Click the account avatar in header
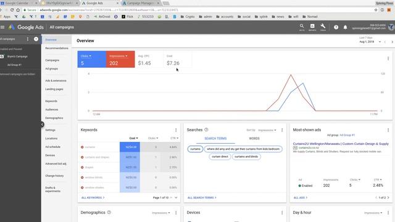The height and width of the screenshot is (222, 395). (x=391, y=27)
